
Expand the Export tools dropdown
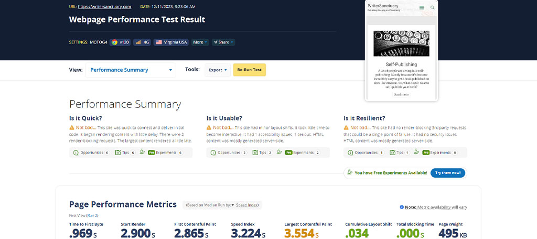(218, 70)
